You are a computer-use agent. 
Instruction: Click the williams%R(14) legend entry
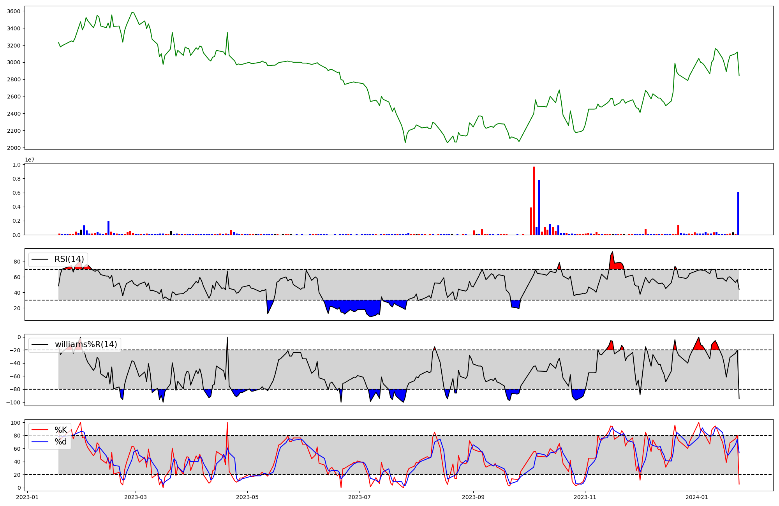click(74, 344)
